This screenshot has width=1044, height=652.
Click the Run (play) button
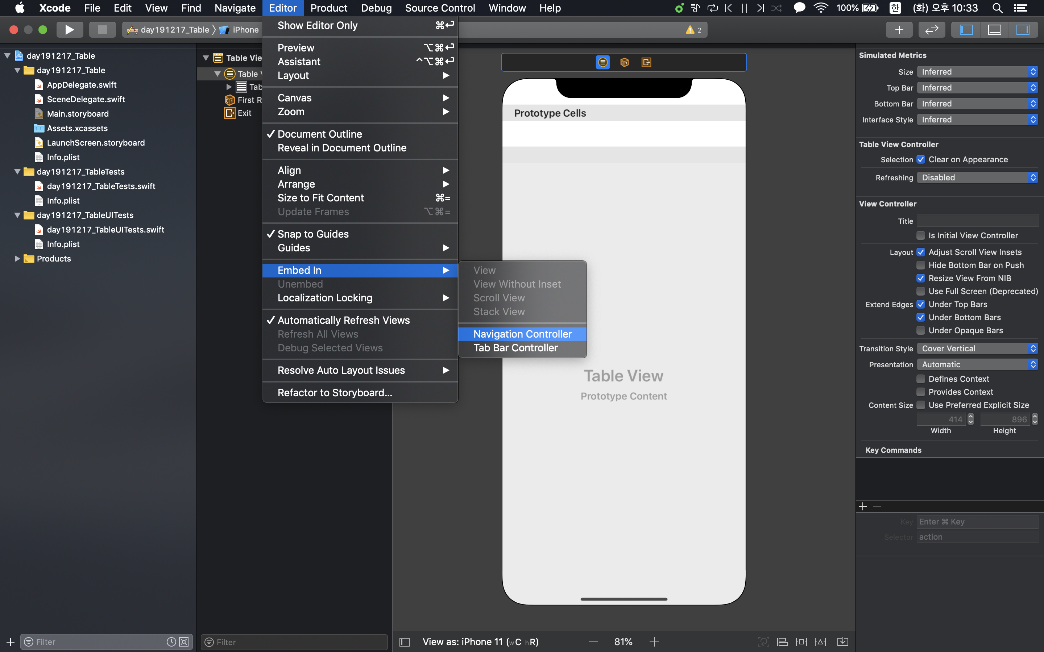point(69,29)
